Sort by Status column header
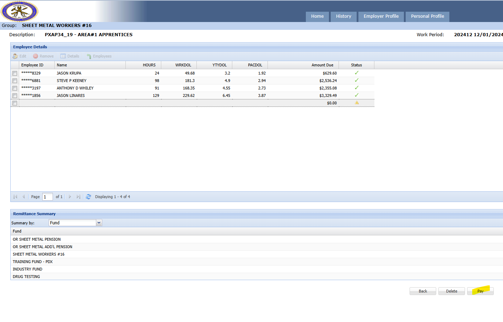Image resolution: width=503 pixels, height=322 pixels. pyautogui.click(x=357, y=65)
